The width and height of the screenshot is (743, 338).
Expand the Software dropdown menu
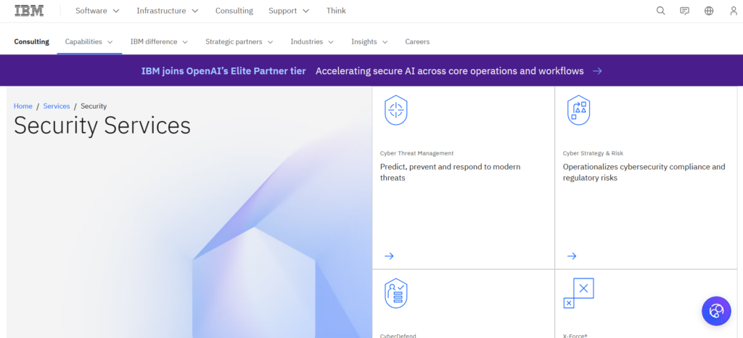click(98, 11)
